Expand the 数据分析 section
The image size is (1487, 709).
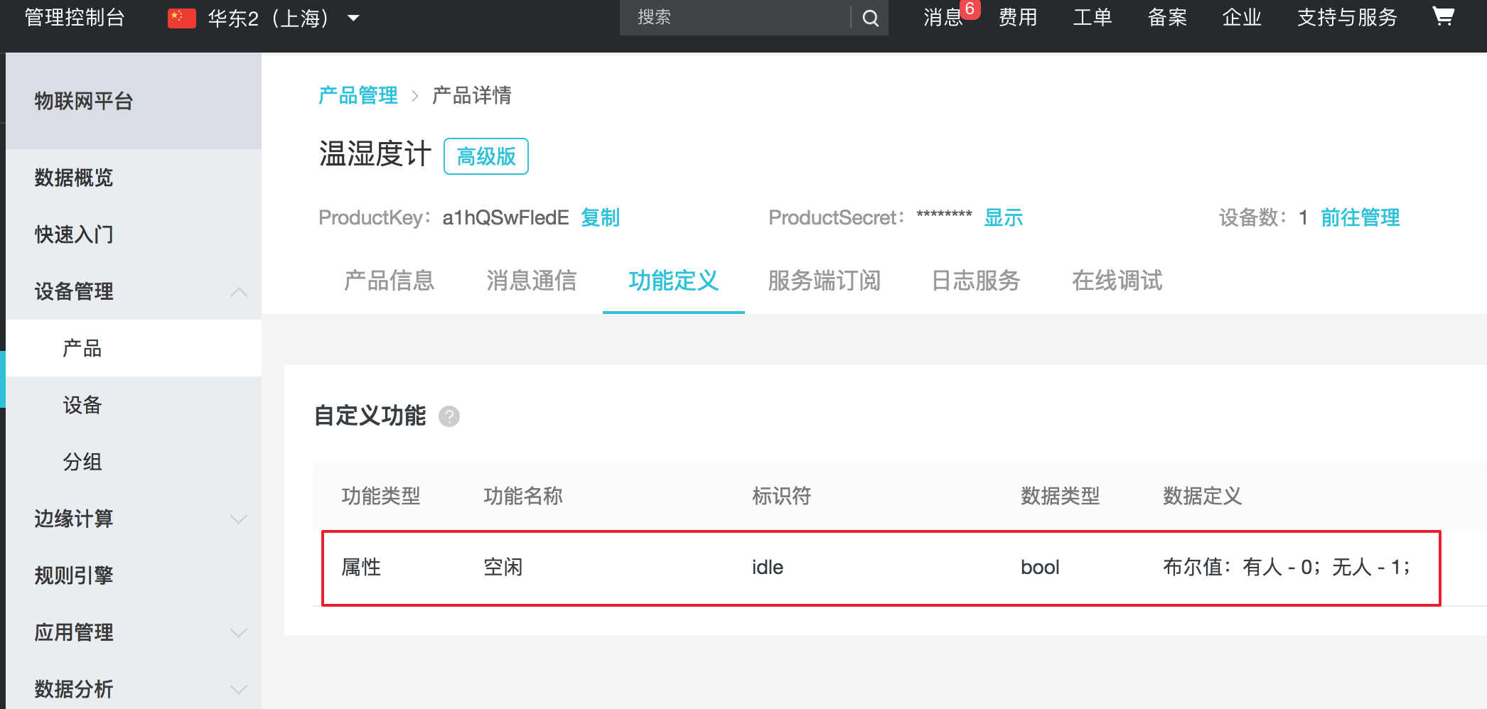point(239,688)
